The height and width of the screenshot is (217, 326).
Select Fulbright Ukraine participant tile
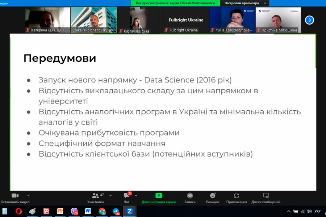pos(186,20)
